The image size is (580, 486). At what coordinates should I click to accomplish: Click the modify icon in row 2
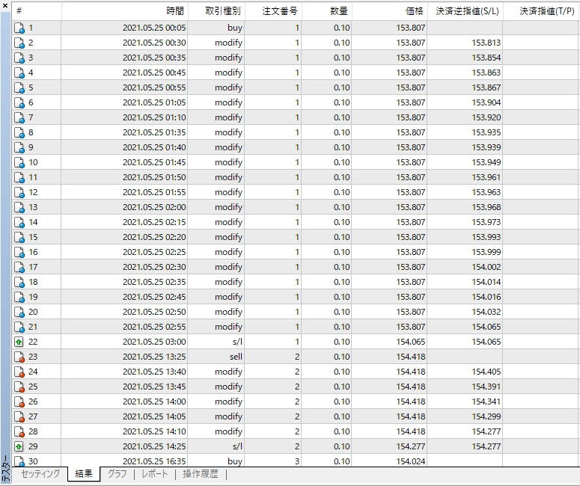coord(19,43)
